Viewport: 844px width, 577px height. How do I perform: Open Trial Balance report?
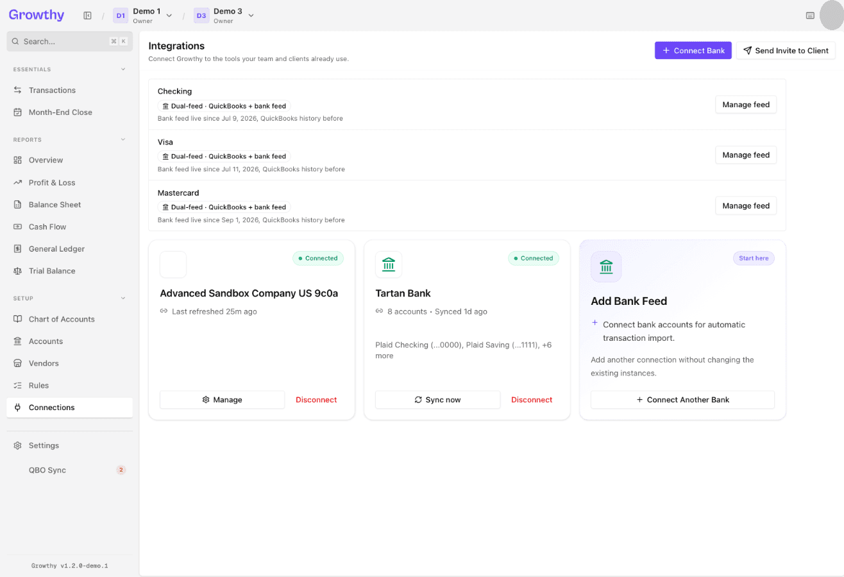point(69,271)
